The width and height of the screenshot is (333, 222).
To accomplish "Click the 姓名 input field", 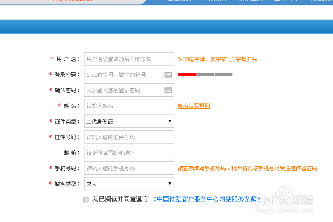I will point(129,106).
